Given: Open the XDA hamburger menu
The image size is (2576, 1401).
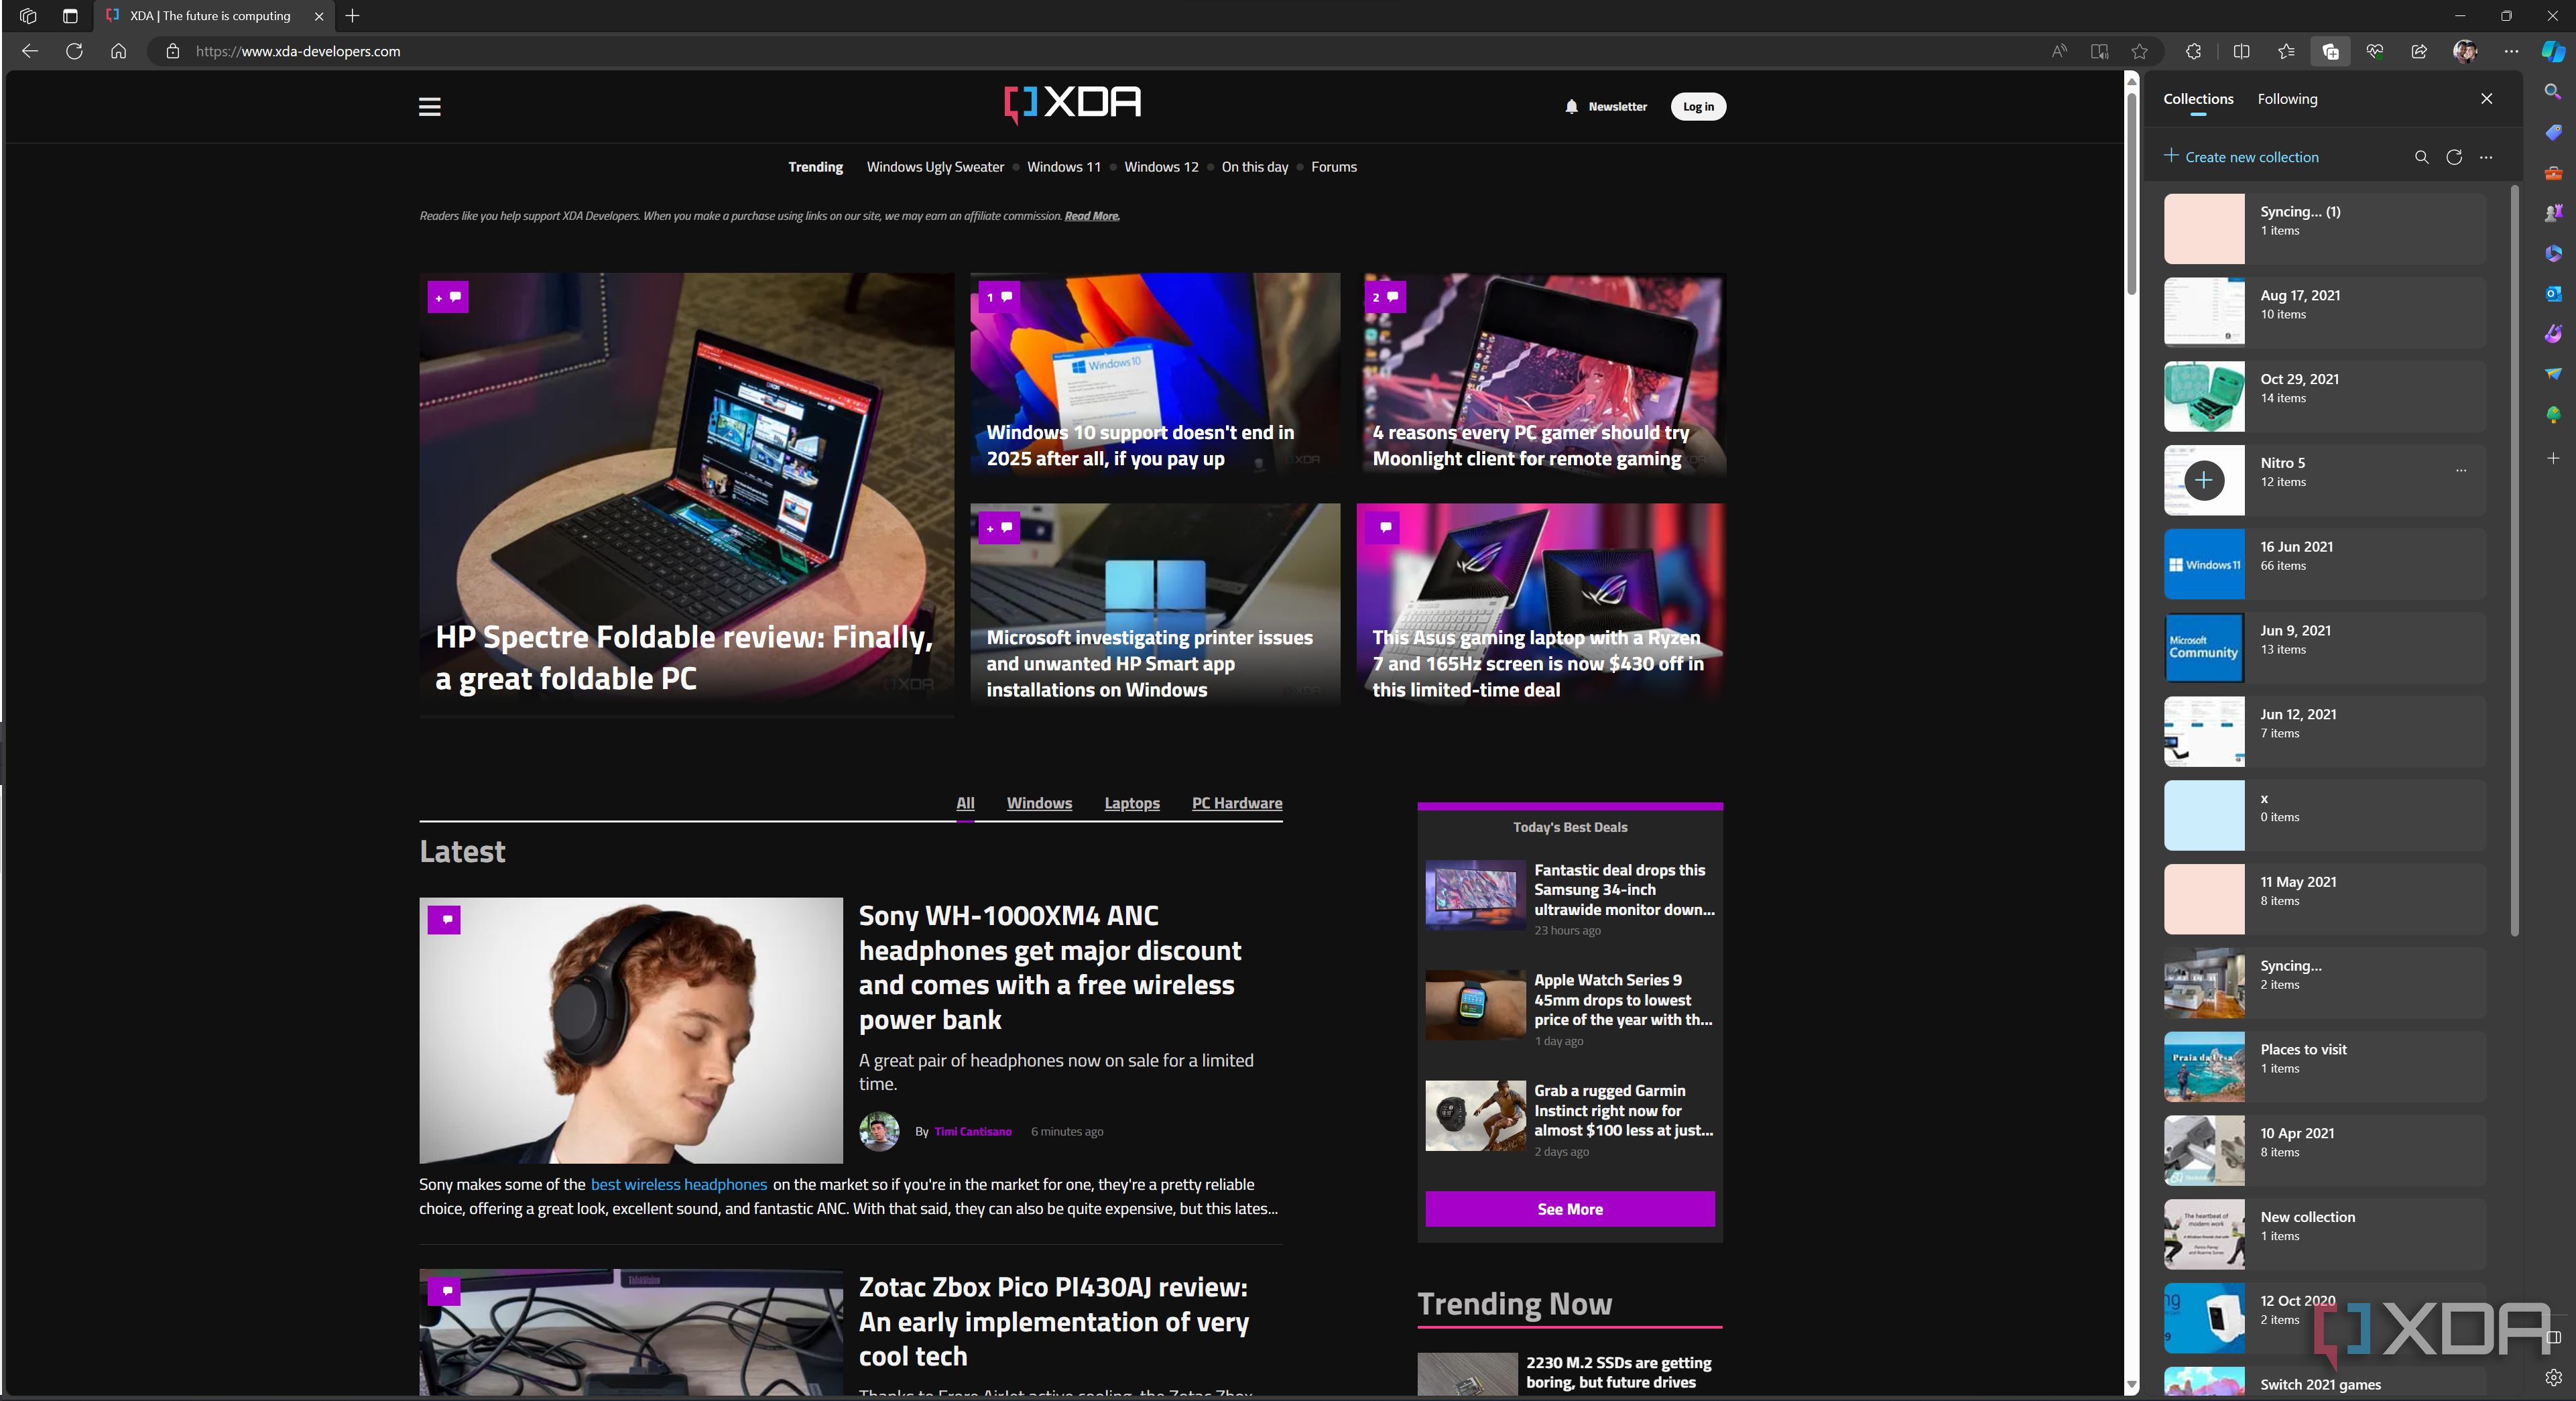Looking at the screenshot, I should click(429, 106).
